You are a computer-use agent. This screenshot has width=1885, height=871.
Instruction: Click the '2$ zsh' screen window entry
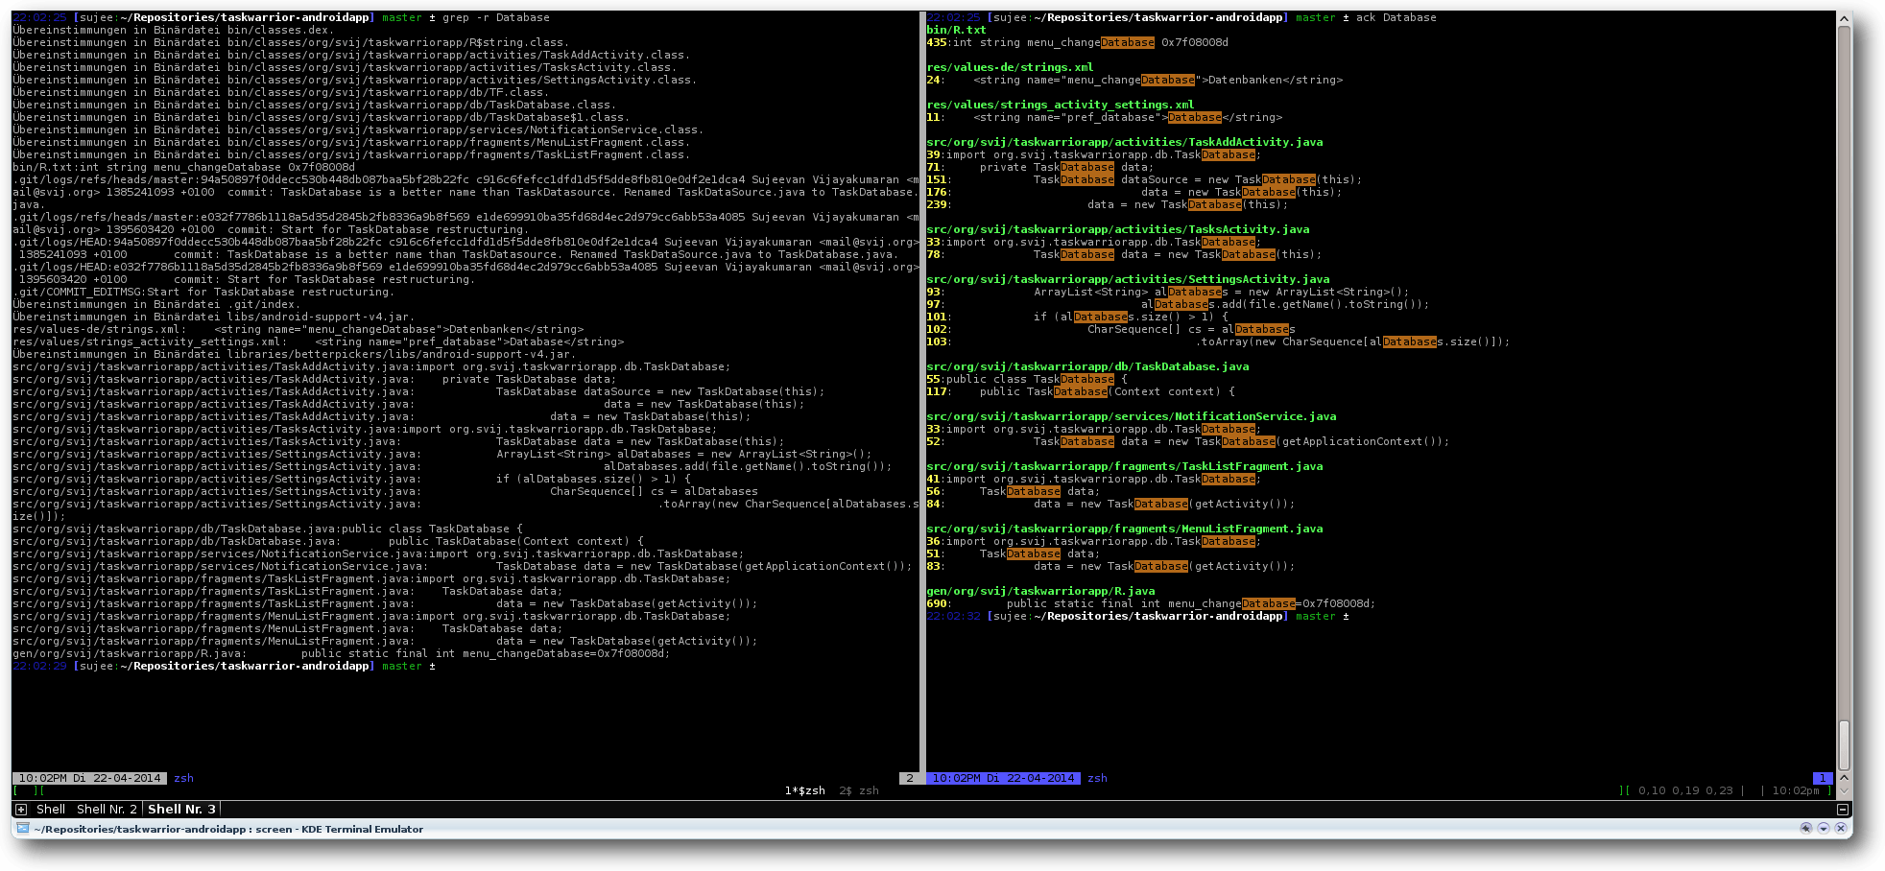tap(859, 790)
